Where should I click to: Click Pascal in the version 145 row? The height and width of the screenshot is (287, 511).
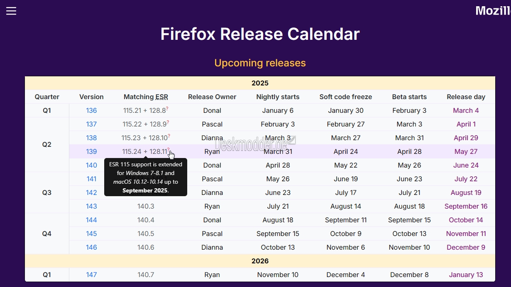click(212, 233)
